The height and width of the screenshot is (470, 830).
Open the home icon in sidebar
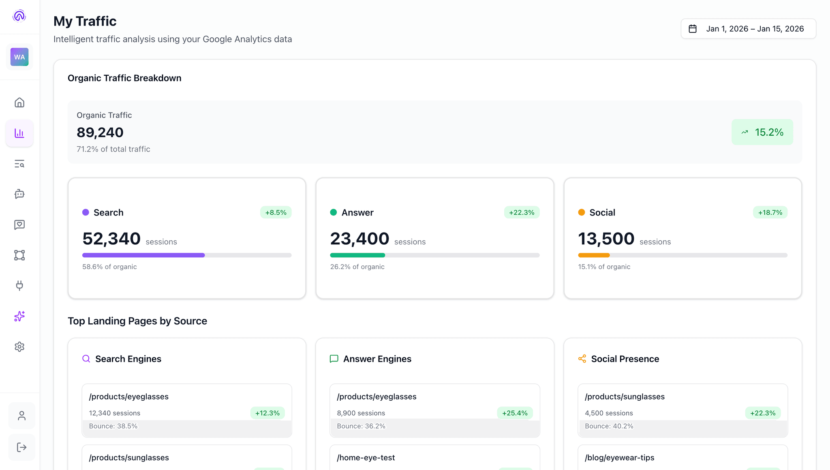pos(19,103)
